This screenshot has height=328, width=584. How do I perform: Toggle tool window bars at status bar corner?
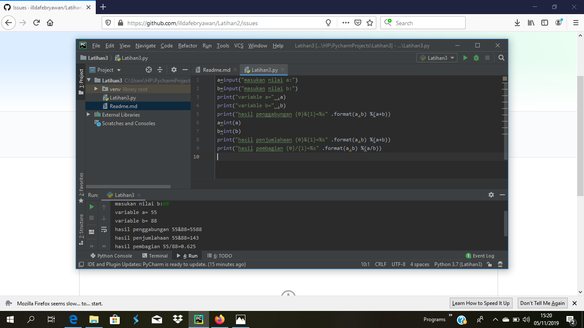(81, 264)
